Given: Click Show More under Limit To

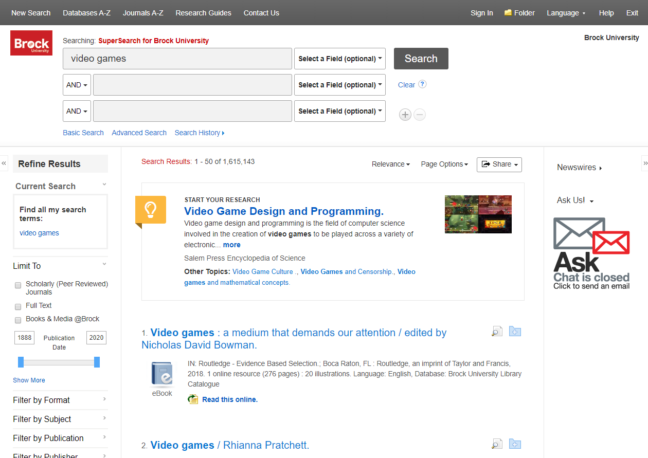Looking at the screenshot, I should [29, 380].
